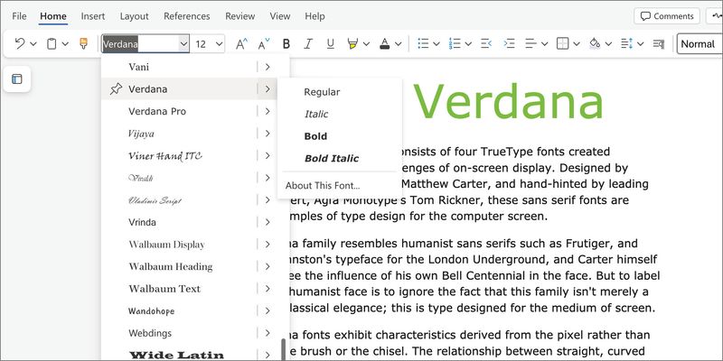Open the Comments pane
The width and height of the screenshot is (723, 361).
(x=667, y=16)
